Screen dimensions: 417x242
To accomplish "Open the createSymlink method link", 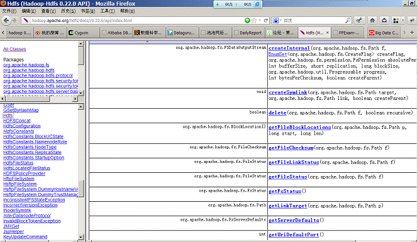I will pyautogui.click(x=287, y=92).
